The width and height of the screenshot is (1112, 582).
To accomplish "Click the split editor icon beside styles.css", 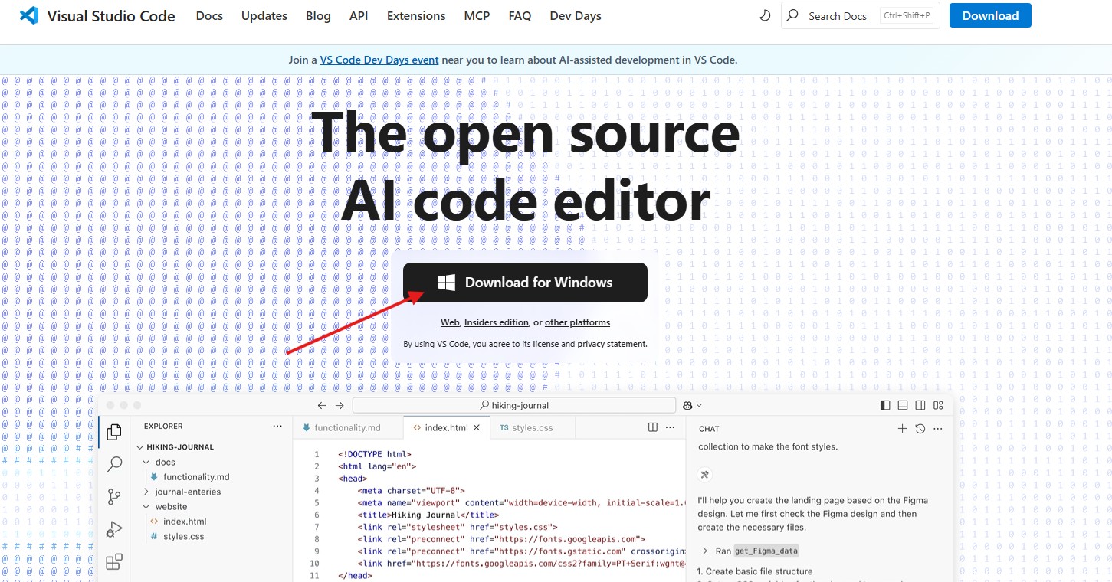I will 653,427.
